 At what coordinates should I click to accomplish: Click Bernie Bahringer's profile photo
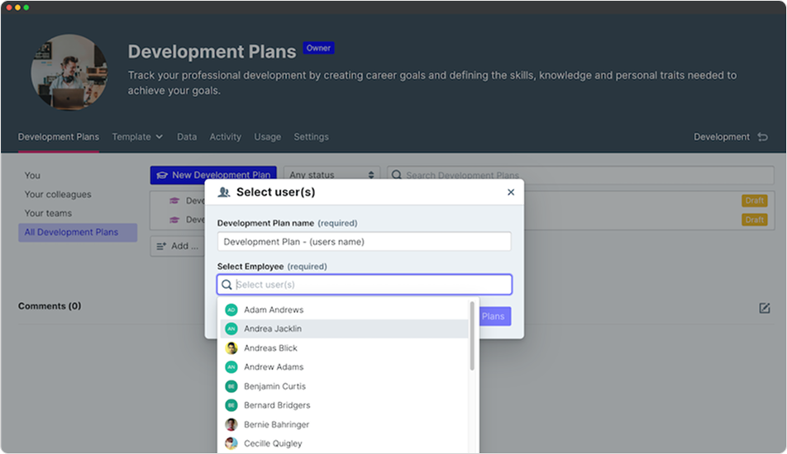point(231,424)
